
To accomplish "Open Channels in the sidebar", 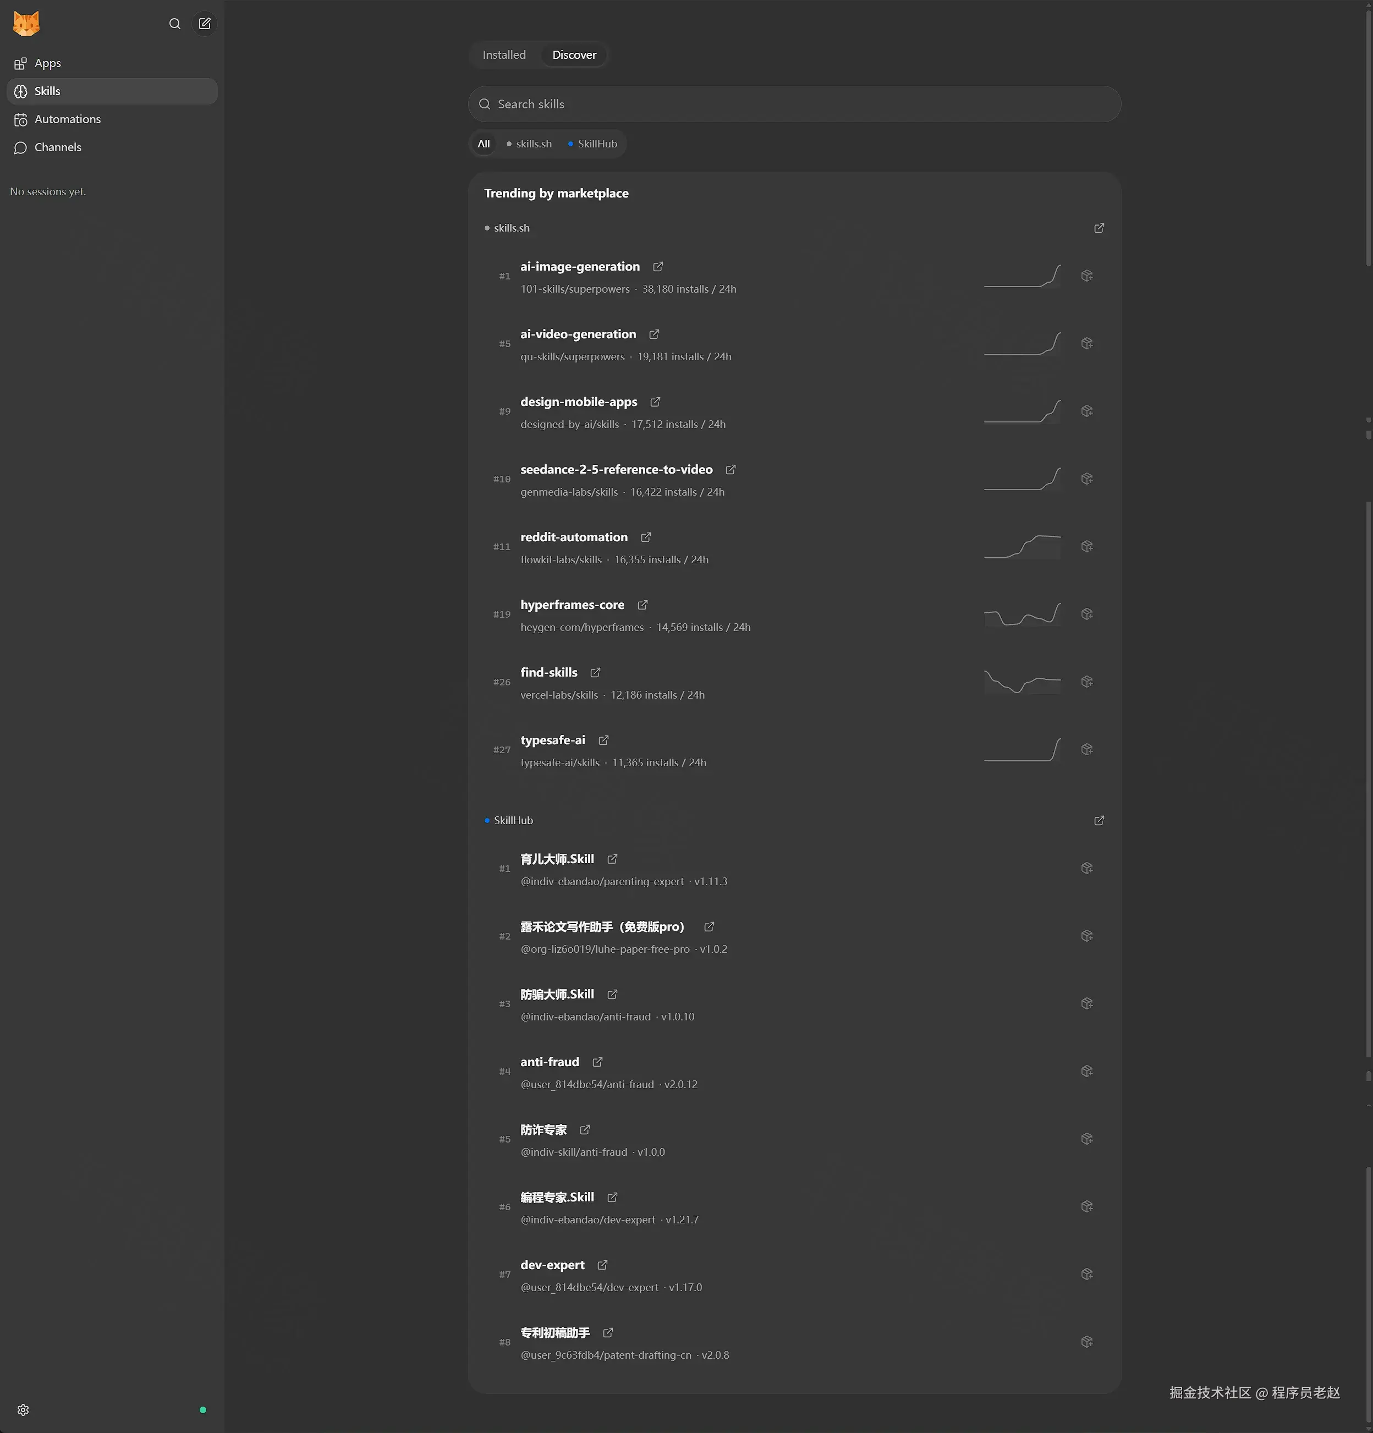I will (112, 147).
